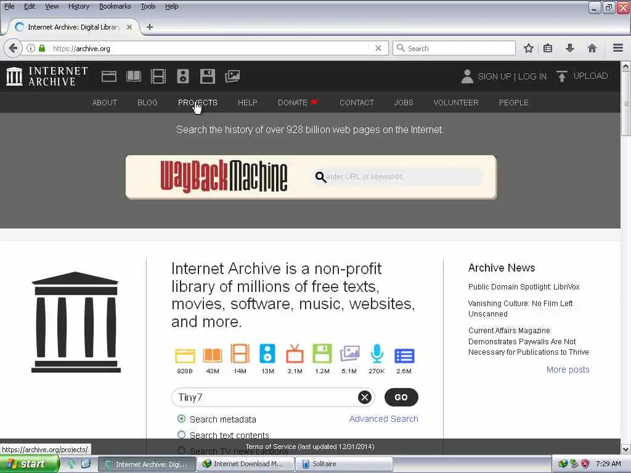
Task: Switch to Internet Download Manager taskbar item
Action: click(246, 464)
